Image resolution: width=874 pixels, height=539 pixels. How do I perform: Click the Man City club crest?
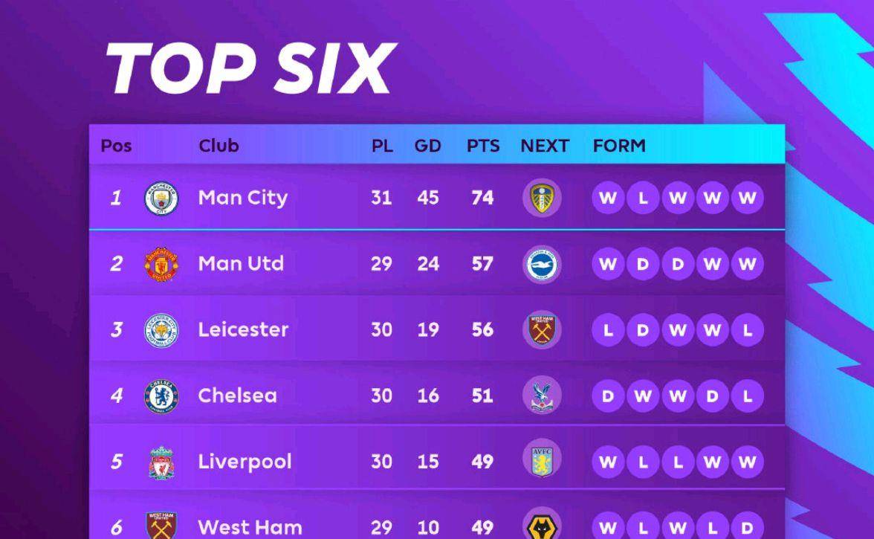(x=161, y=198)
